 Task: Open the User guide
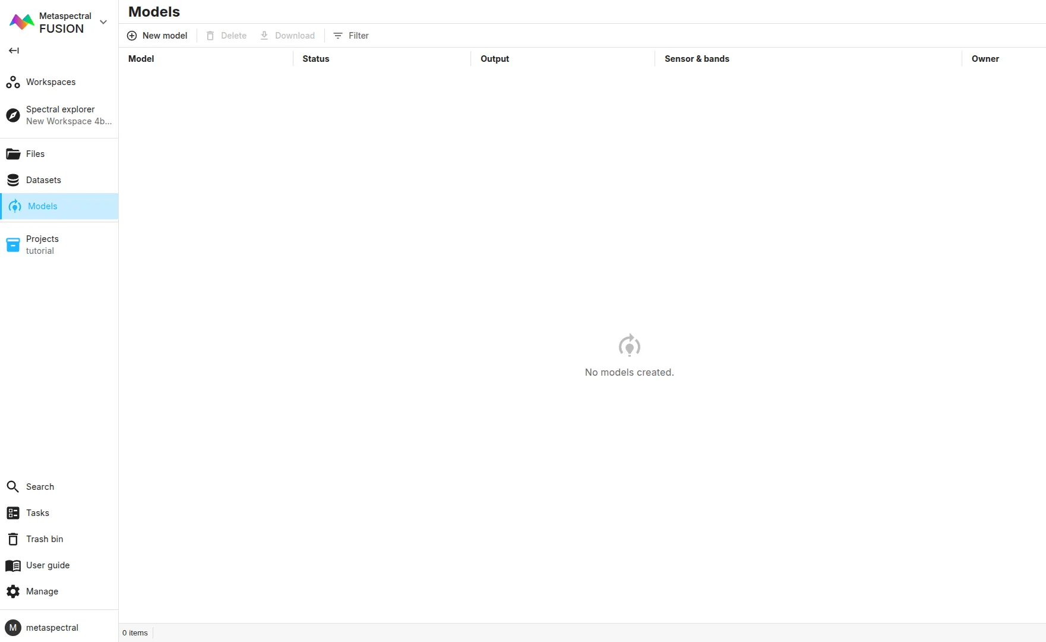48,565
